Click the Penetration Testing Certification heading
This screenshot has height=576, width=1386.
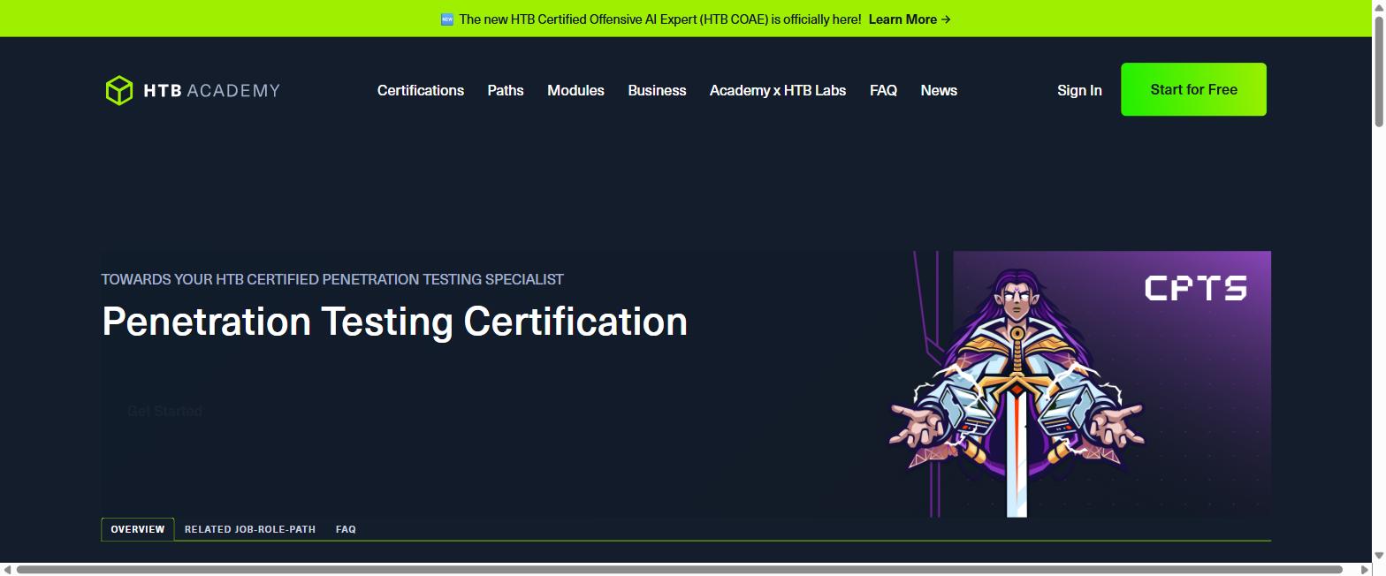click(x=394, y=322)
